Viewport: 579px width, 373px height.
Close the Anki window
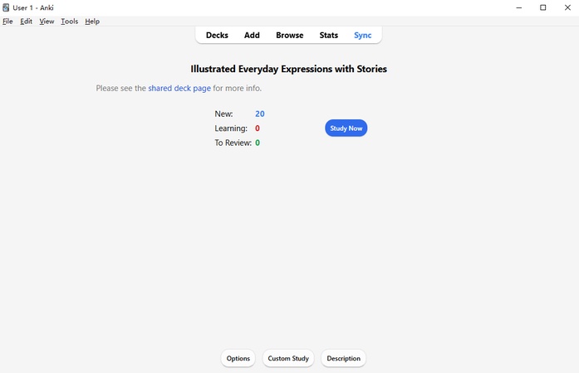pyautogui.click(x=567, y=7)
